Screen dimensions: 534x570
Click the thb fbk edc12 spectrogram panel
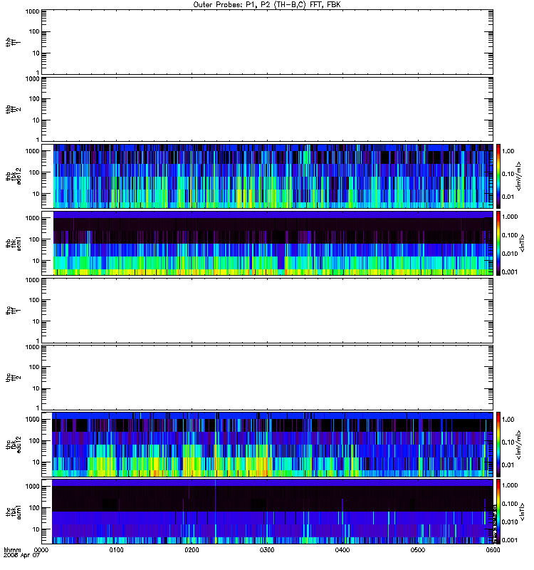click(267, 176)
